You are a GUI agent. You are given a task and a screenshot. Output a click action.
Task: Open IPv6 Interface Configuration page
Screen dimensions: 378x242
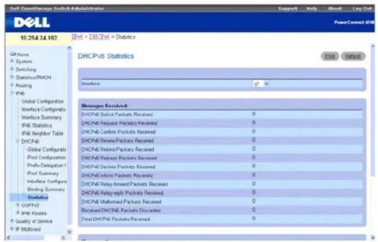(x=44, y=109)
